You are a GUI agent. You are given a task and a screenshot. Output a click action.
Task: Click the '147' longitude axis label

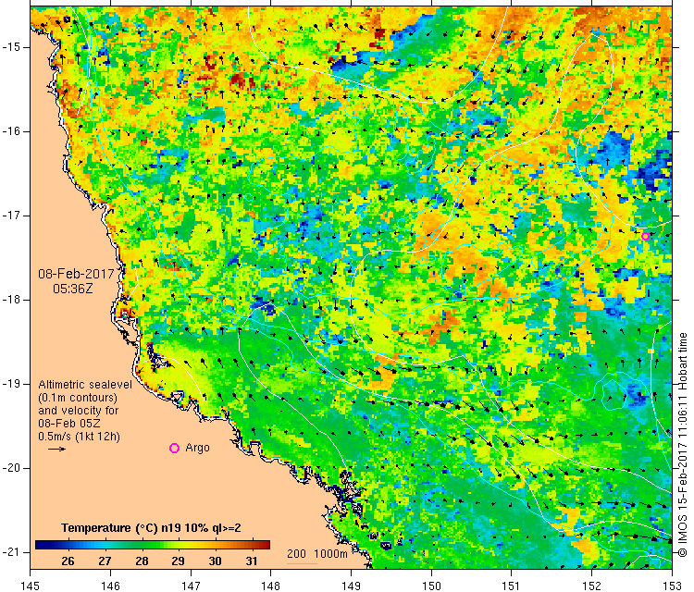click(x=191, y=586)
